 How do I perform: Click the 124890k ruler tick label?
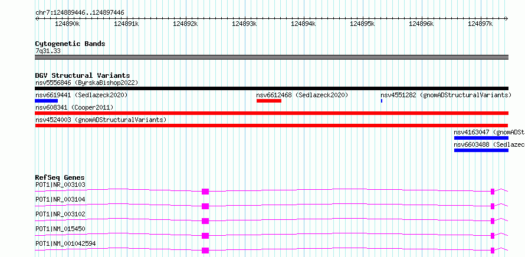click(68, 24)
